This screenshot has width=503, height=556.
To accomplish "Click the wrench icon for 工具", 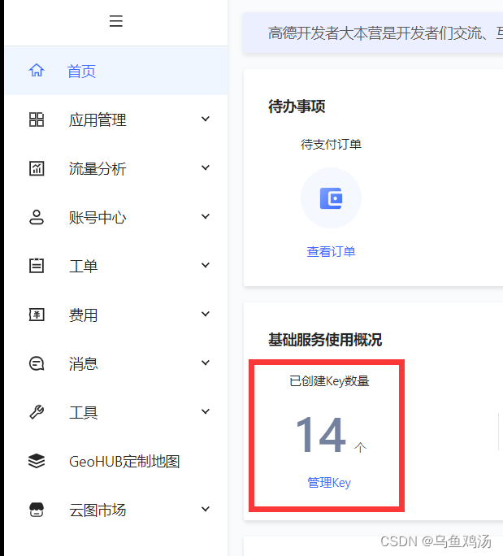I will 37,412.
